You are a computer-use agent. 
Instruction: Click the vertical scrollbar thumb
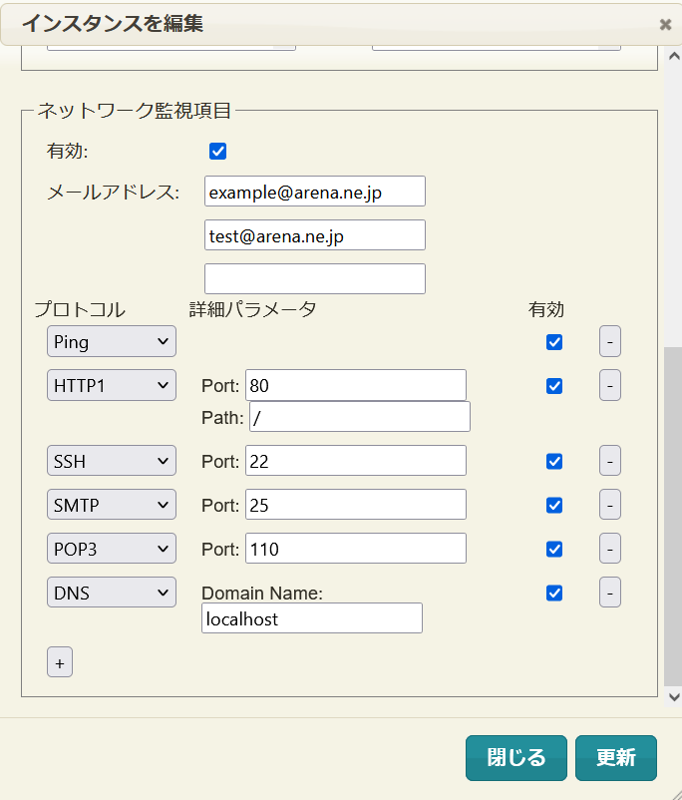point(673,518)
